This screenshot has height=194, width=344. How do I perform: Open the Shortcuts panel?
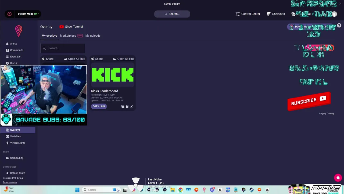[276, 14]
